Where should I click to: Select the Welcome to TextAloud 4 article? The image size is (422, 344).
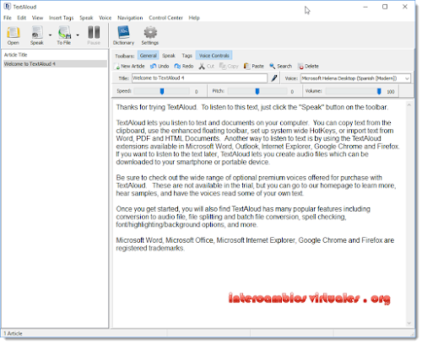pyautogui.click(x=55, y=64)
